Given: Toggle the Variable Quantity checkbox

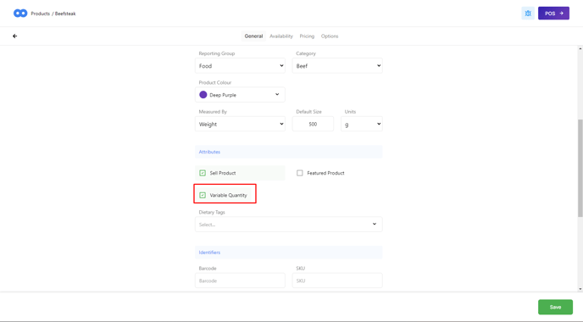Looking at the screenshot, I should pyautogui.click(x=203, y=195).
